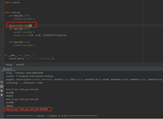Click the PASSED result below test003

tap(9, 106)
